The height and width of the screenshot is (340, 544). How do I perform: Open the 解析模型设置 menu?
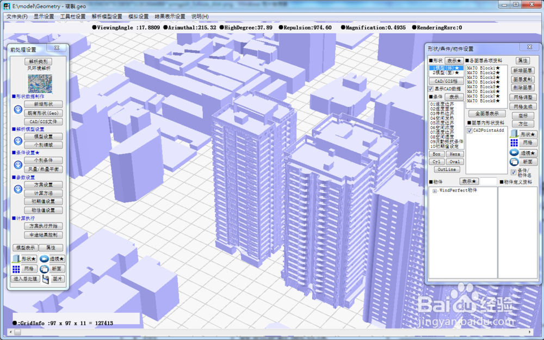pos(107,17)
